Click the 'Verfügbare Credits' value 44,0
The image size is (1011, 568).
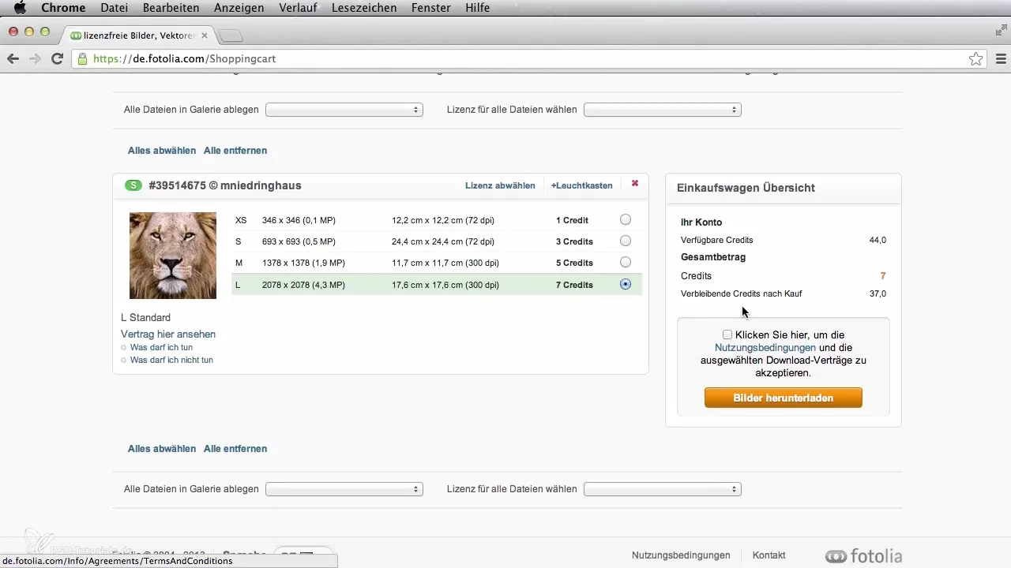pos(878,240)
